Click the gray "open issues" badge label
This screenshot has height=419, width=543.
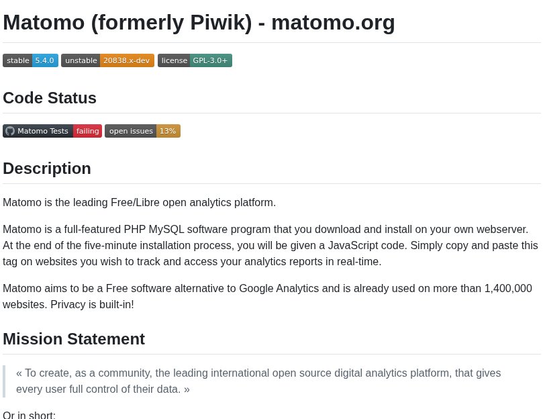(131, 131)
